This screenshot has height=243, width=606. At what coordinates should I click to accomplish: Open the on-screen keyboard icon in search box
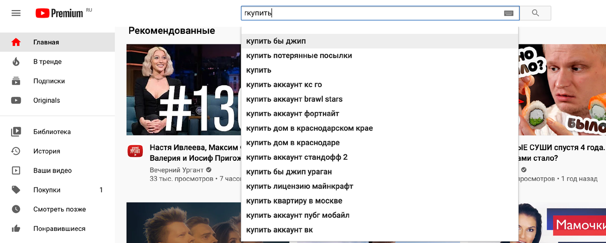[509, 14]
